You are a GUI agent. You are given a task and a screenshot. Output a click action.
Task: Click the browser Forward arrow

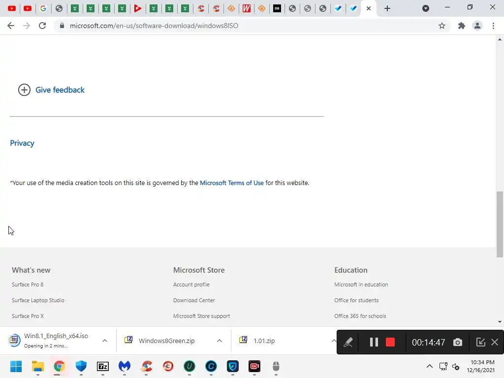27,26
